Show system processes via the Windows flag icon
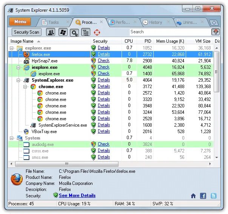 coord(63,32)
